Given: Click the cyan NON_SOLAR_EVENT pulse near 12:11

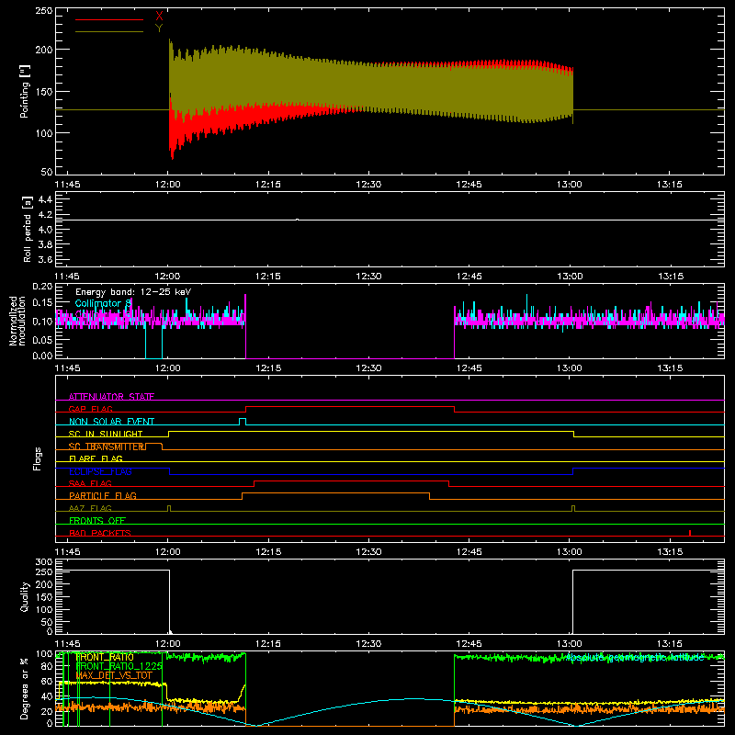Looking at the screenshot, I should click(x=243, y=422).
